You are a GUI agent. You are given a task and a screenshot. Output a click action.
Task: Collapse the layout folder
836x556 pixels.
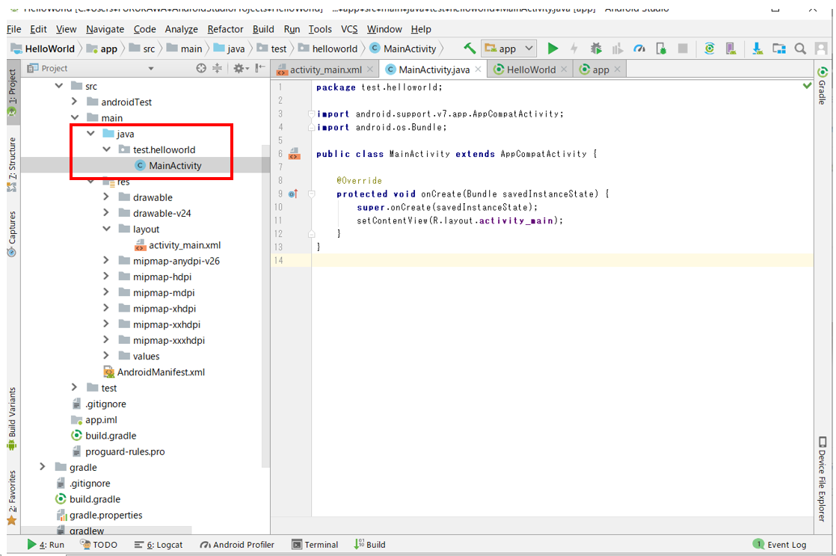107,229
